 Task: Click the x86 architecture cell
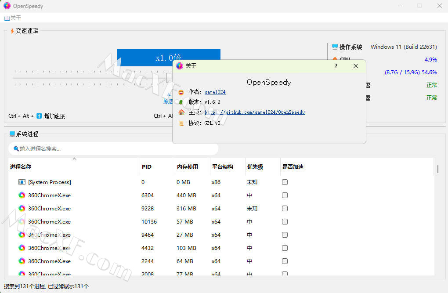[216, 182]
